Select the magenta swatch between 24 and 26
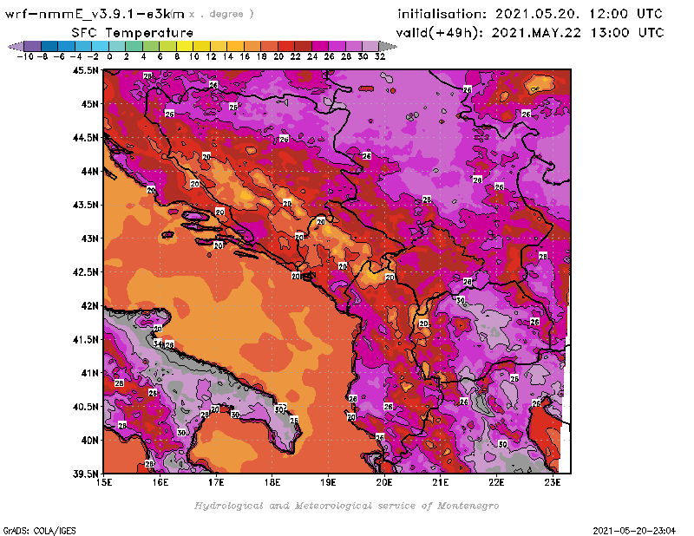Image resolution: width=694 pixels, height=536 pixels. click(319, 46)
